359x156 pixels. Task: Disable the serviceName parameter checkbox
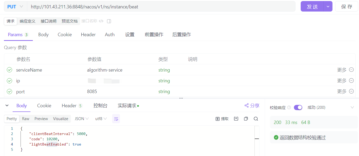pos(9,70)
